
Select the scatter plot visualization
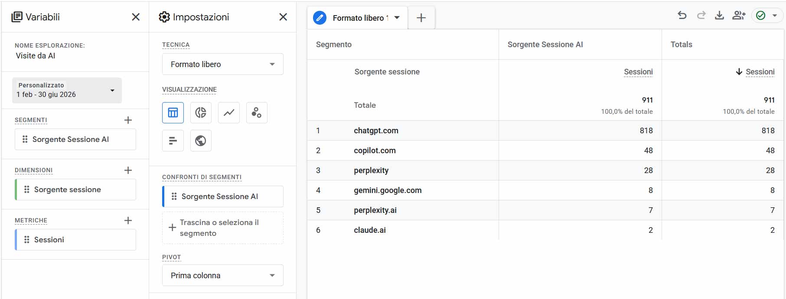pyautogui.click(x=257, y=113)
